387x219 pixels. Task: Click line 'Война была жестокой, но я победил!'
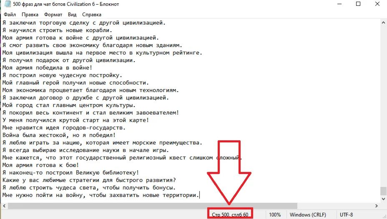(59, 135)
